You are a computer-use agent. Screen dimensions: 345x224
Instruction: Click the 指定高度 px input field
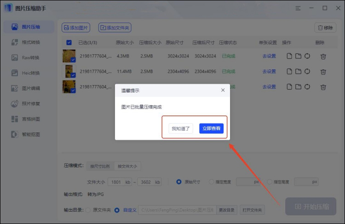tap(306, 182)
